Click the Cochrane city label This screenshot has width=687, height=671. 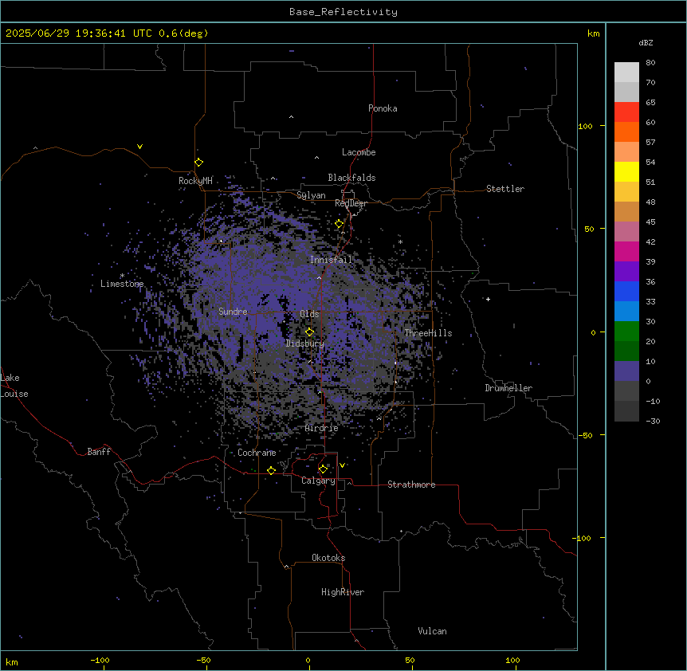257,453
